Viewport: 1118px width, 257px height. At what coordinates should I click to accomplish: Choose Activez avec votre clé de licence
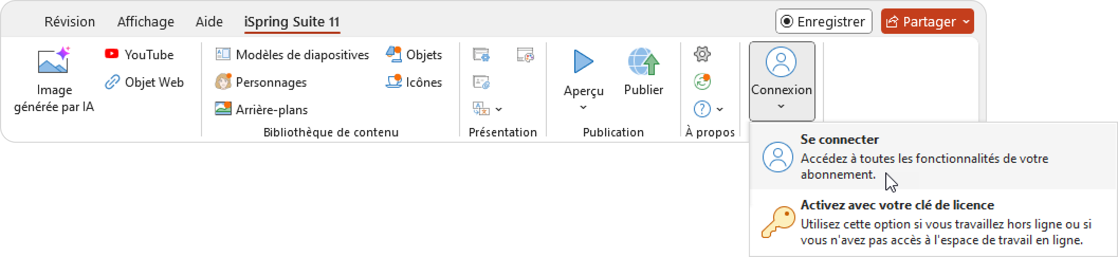934,223
